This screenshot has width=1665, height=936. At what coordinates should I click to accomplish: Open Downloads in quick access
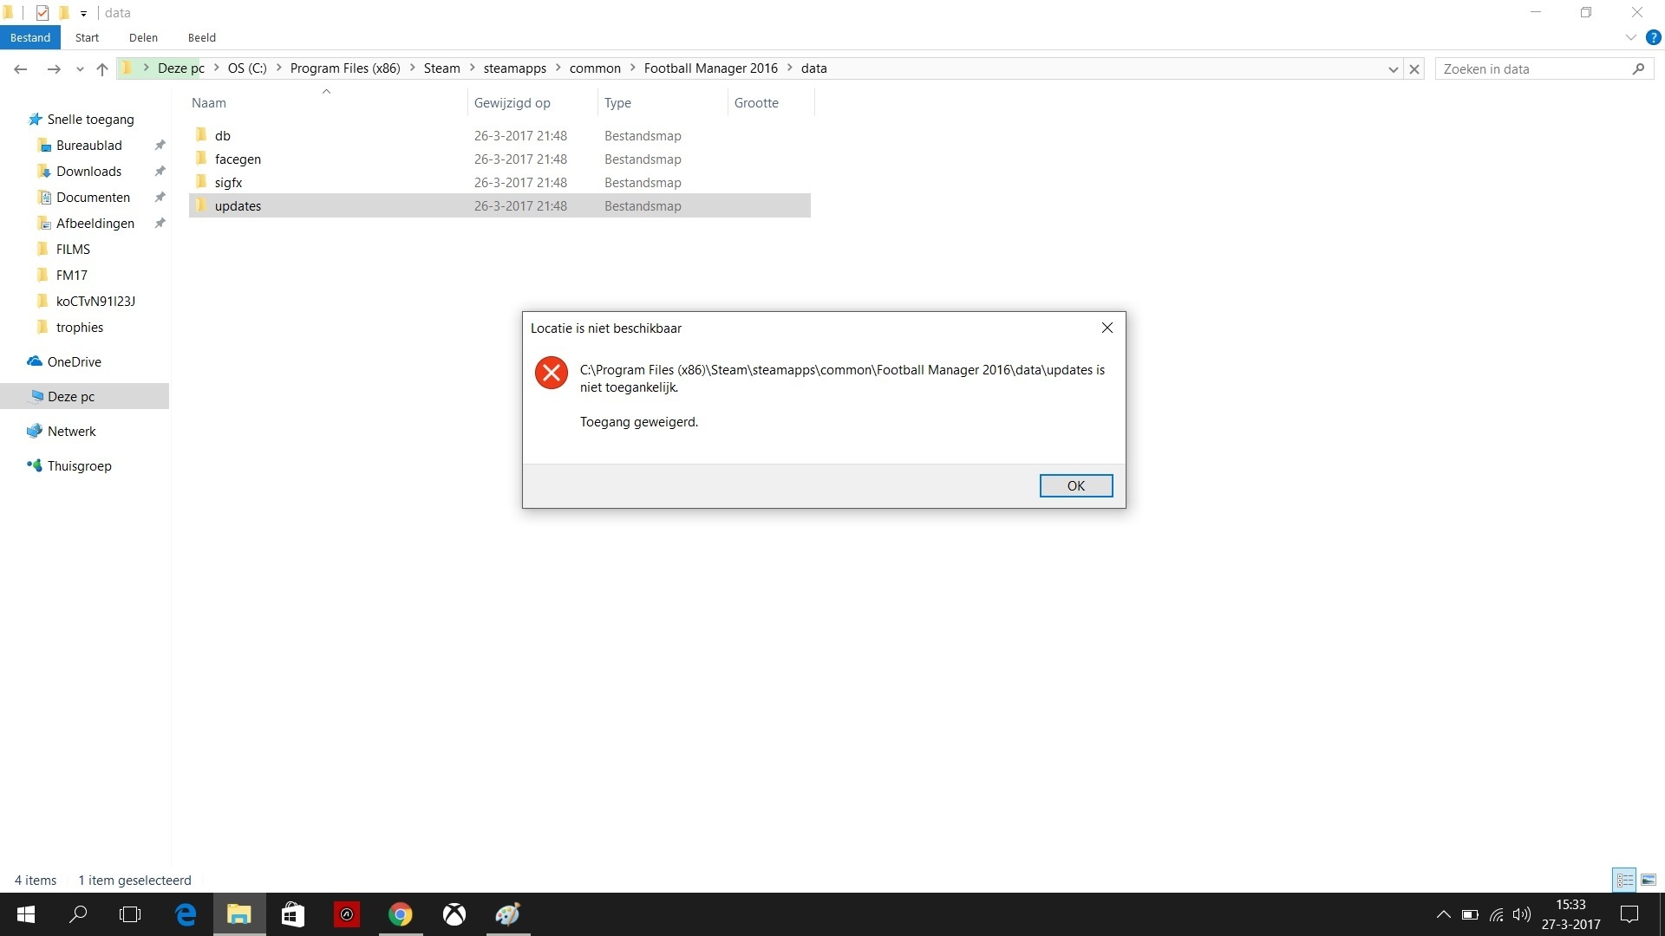coord(88,172)
